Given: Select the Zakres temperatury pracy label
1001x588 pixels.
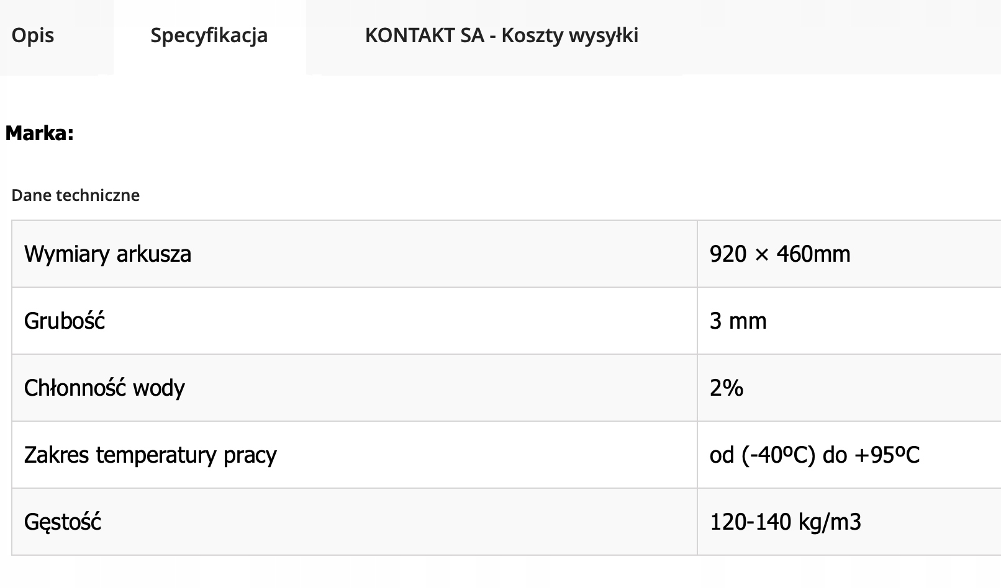Looking at the screenshot, I should pos(150,455).
